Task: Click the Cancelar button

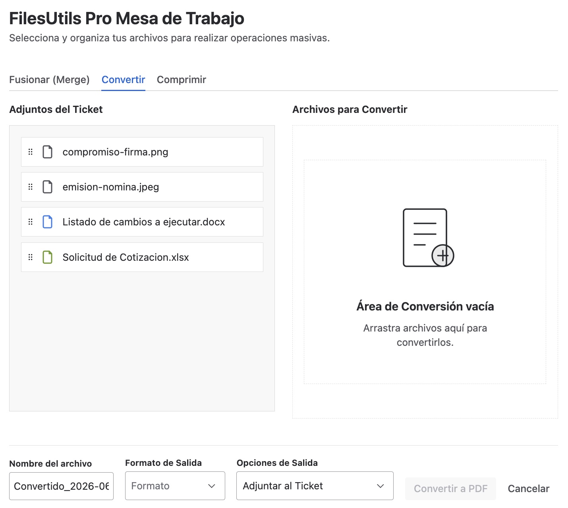Action: point(529,489)
